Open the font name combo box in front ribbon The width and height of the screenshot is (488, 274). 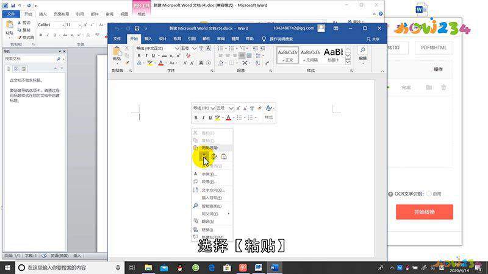tap(157, 48)
